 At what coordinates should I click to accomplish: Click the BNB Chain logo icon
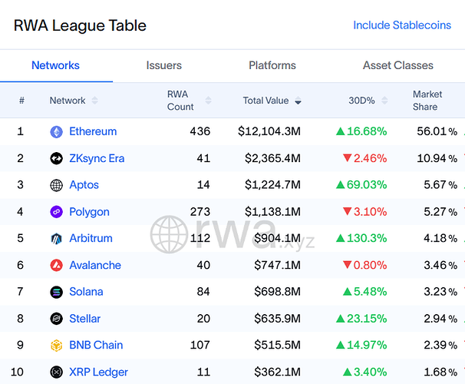56,346
